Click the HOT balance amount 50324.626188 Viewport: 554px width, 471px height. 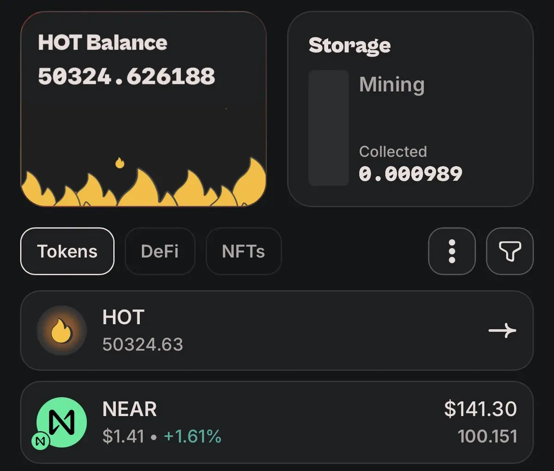coord(126,77)
